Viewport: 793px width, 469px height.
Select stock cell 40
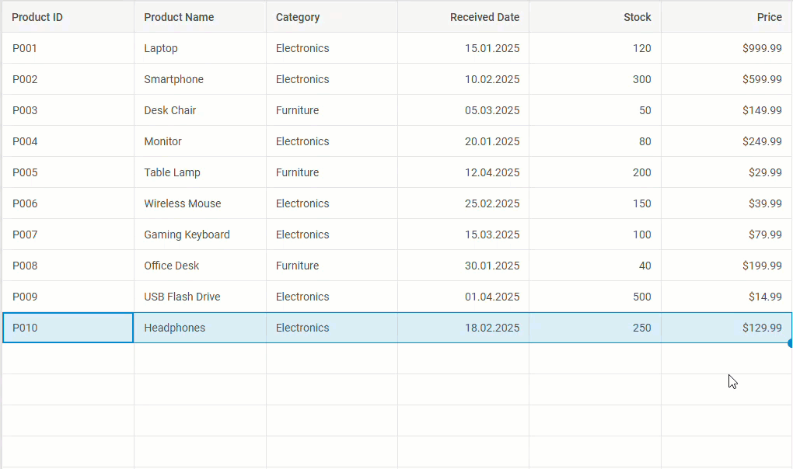click(596, 266)
